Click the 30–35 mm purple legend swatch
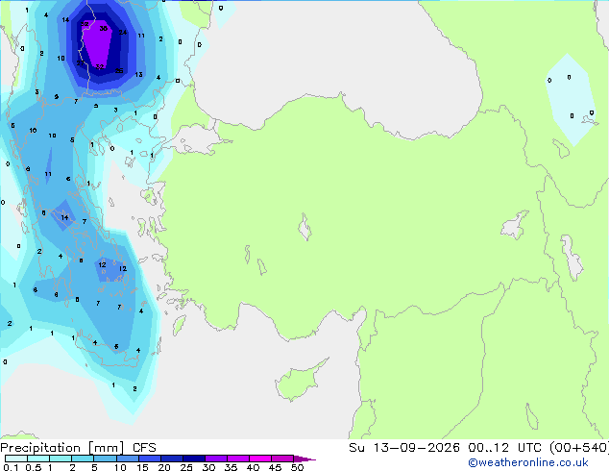This screenshot has height=471, width=609. (x=215, y=459)
